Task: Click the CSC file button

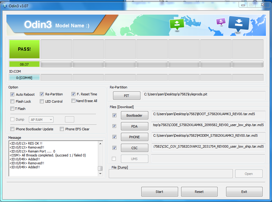Action: point(134,148)
